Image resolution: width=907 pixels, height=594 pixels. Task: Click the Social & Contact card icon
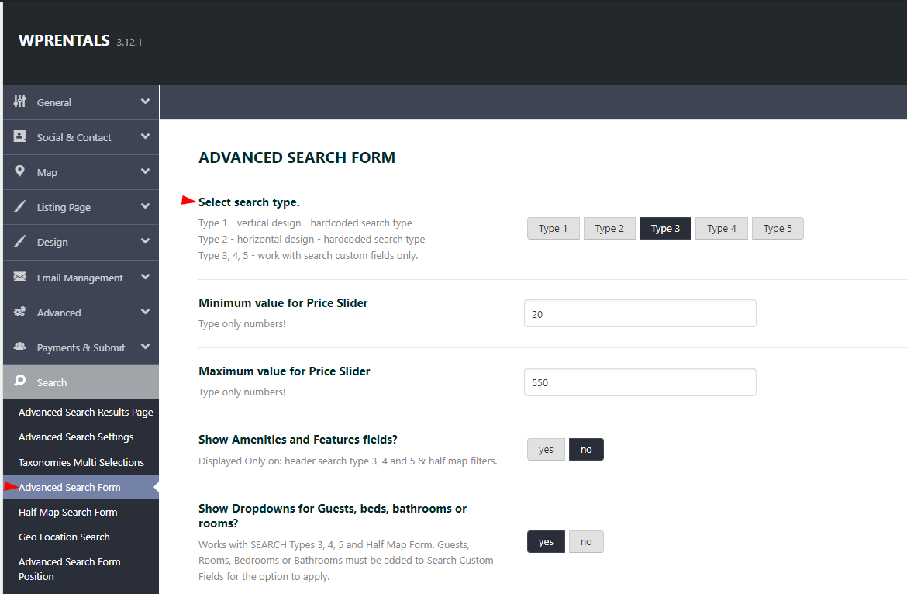[21, 136]
